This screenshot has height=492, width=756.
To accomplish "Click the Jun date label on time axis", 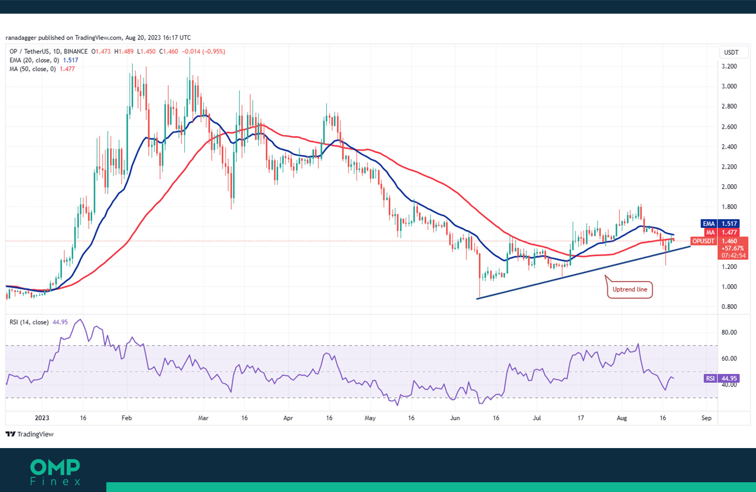I will pos(455,418).
